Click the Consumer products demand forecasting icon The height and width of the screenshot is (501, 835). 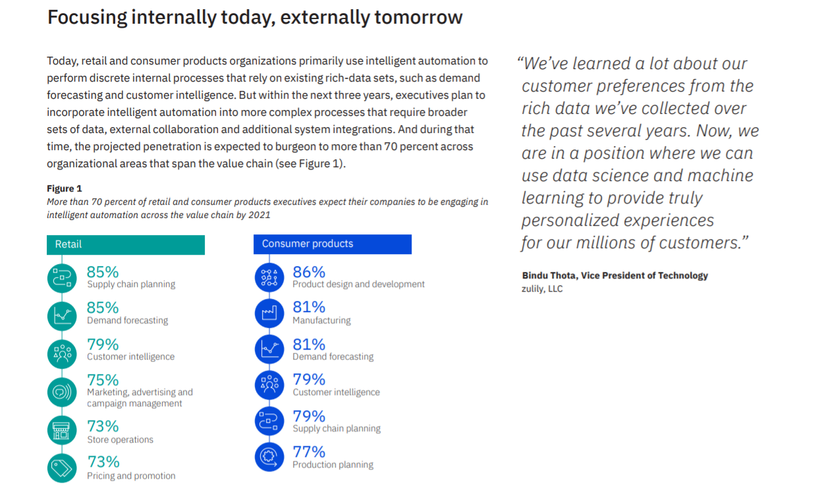click(269, 350)
